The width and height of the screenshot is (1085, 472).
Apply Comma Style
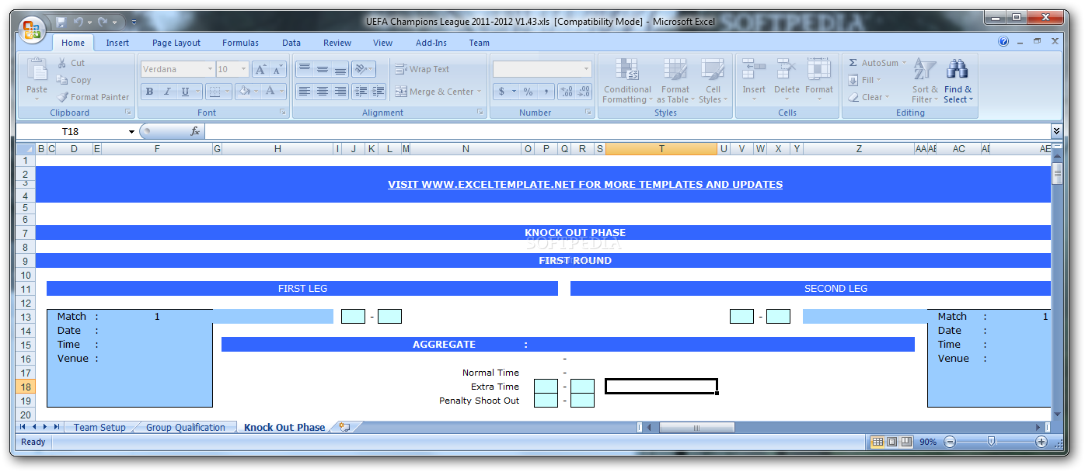pos(546,92)
